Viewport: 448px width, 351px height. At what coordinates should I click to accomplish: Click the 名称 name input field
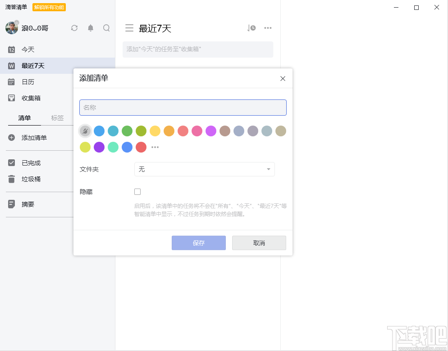point(183,108)
